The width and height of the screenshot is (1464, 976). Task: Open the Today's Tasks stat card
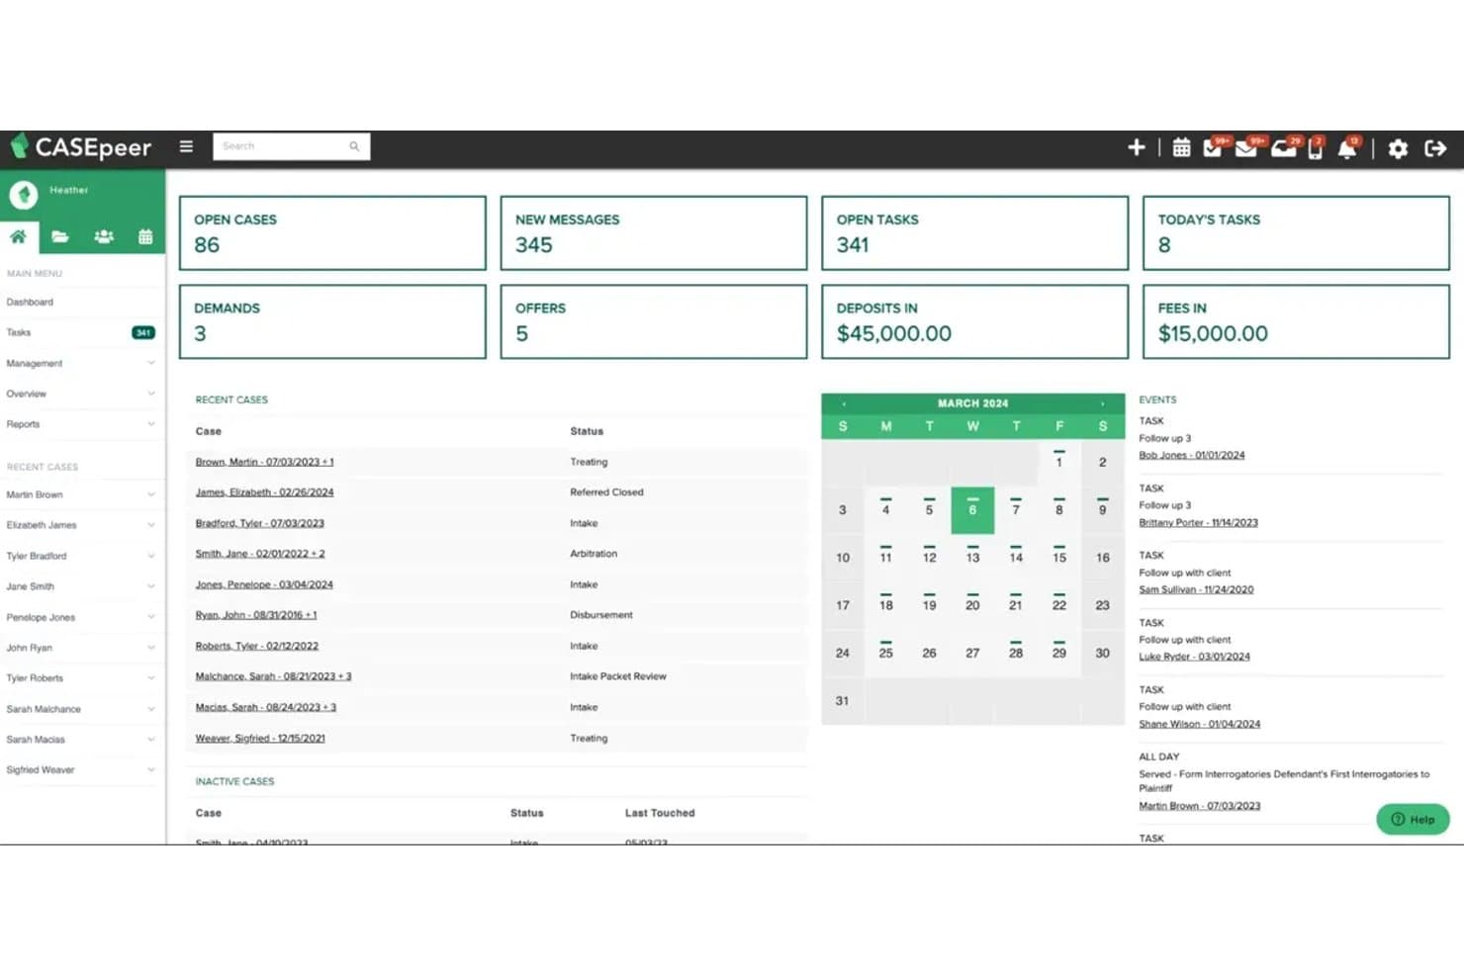[x=1297, y=232]
